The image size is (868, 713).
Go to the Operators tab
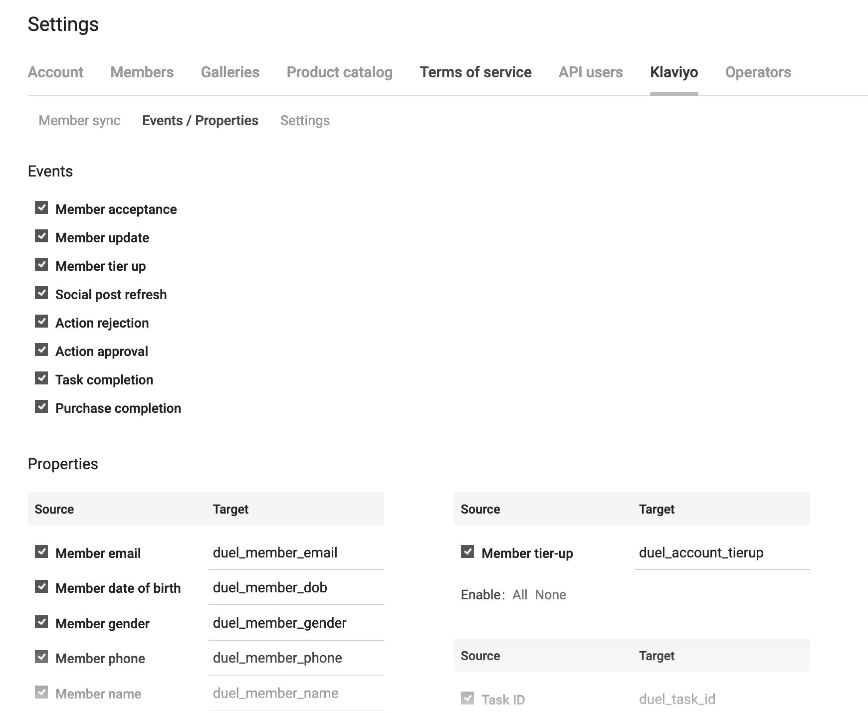[x=758, y=72]
